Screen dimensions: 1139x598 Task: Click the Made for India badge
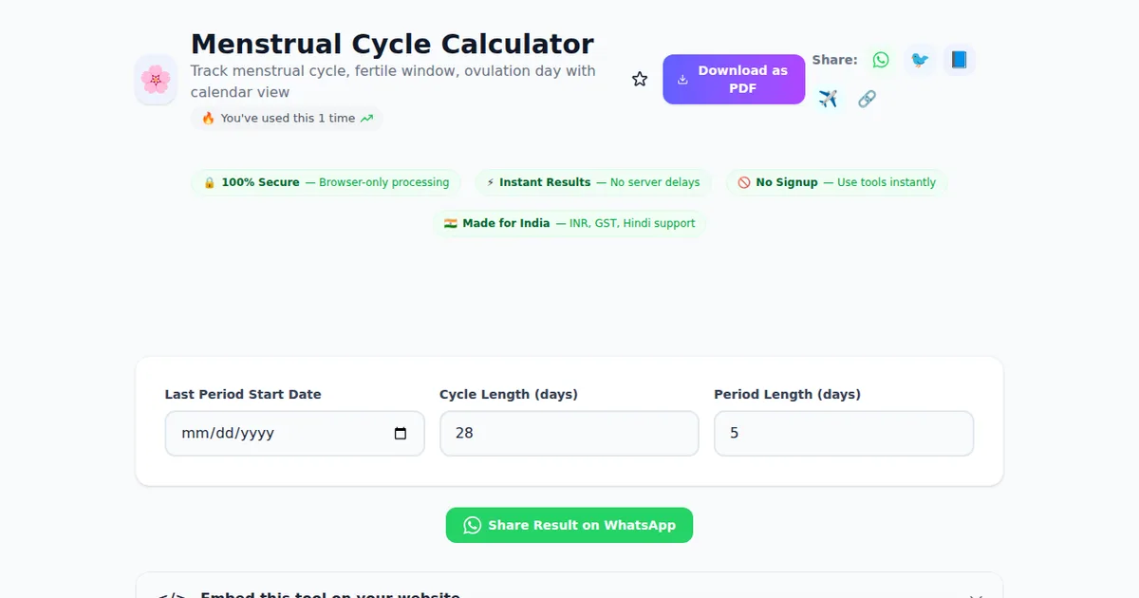[x=569, y=223]
